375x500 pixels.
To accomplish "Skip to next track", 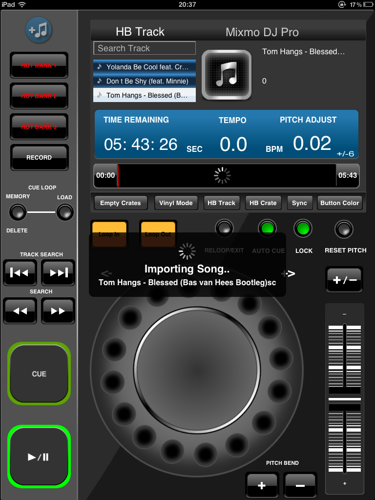I will (x=58, y=272).
